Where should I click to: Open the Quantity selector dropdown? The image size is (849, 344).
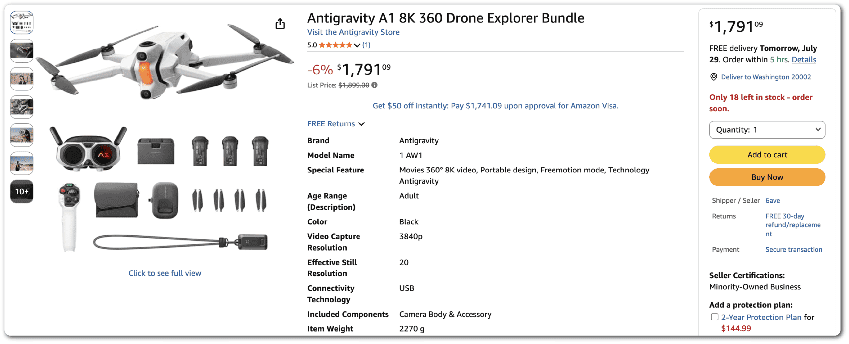coord(767,130)
